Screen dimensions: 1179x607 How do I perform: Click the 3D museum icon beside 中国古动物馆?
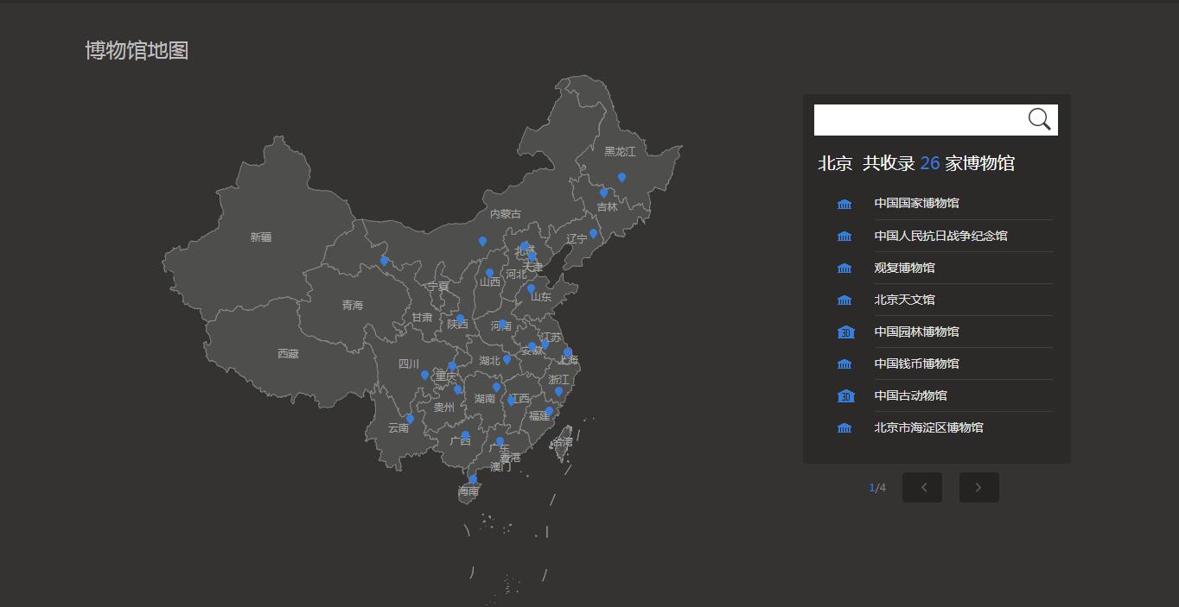tap(845, 395)
